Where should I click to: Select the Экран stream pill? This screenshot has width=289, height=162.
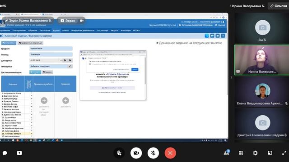coord(68,21)
